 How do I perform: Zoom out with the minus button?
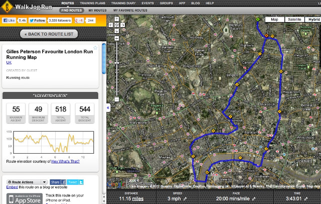point(117,99)
